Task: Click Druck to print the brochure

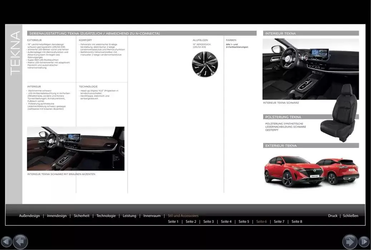Action: point(332,216)
